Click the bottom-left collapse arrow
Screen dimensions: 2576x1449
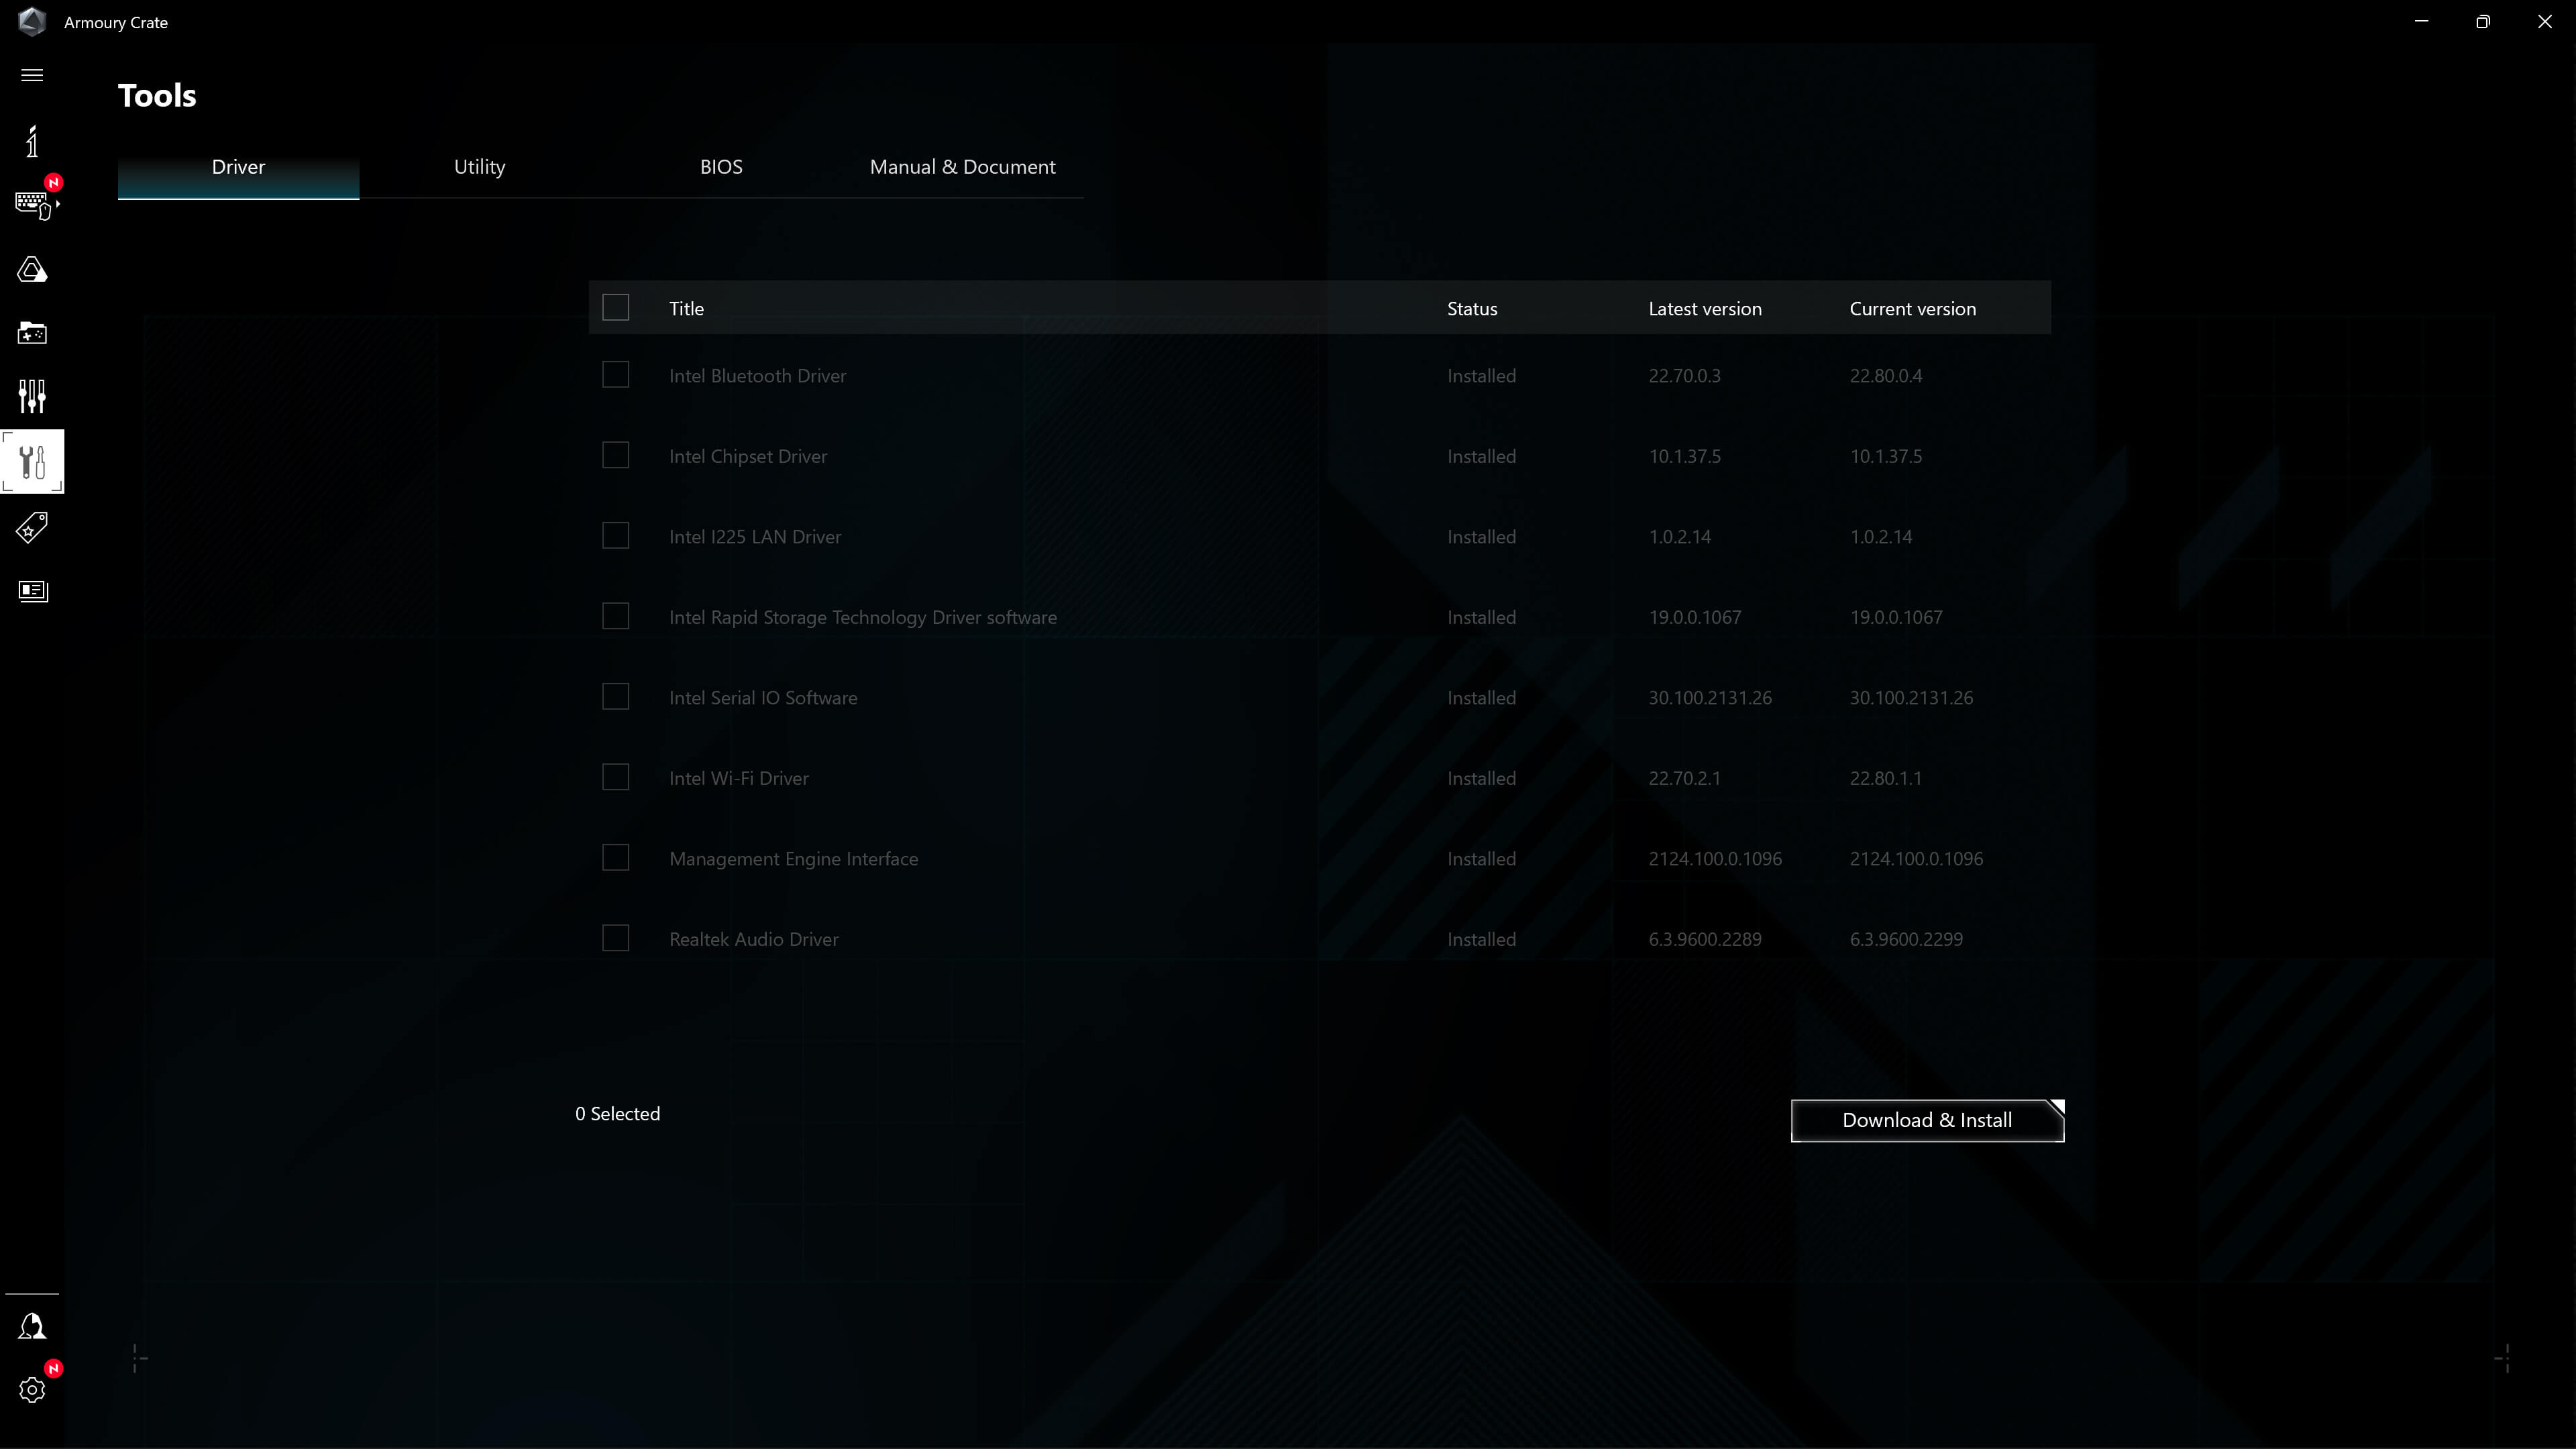coord(138,1358)
